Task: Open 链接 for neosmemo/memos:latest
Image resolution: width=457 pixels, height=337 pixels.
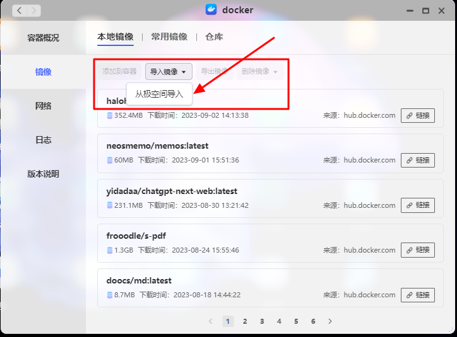Action: point(418,160)
